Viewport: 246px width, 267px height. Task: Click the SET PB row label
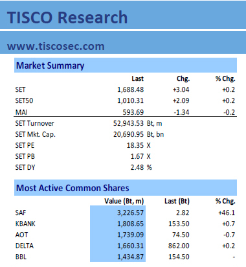[x=25, y=156]
